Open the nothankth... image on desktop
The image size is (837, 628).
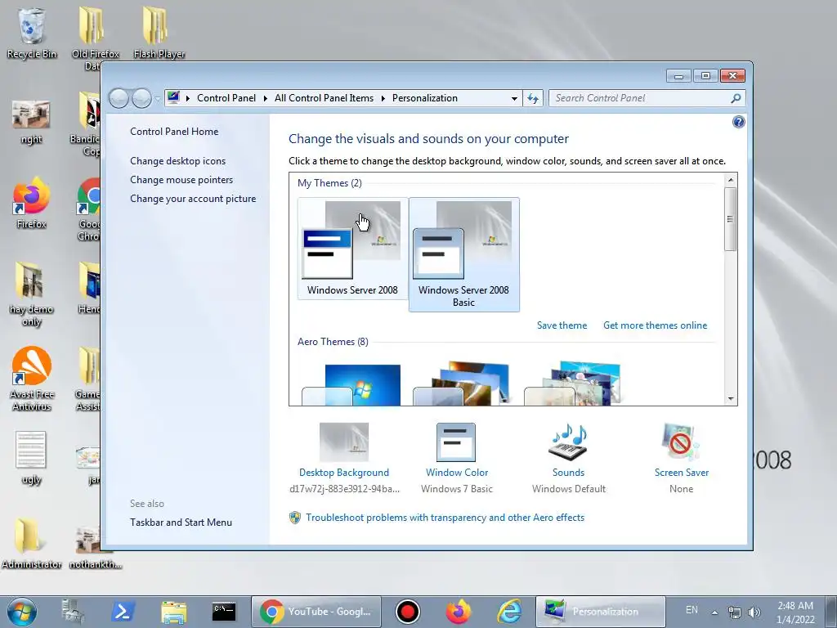(x=95, y=547)
